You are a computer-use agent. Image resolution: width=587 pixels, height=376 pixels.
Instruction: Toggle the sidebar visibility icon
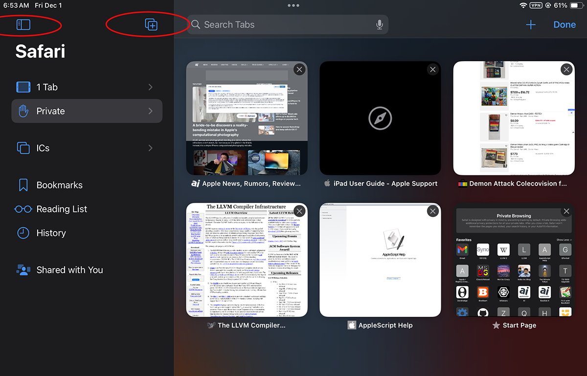23,24
